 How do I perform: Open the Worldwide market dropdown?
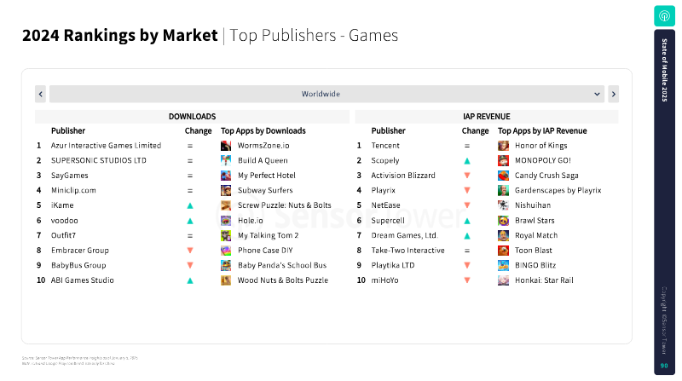(327, 94)
